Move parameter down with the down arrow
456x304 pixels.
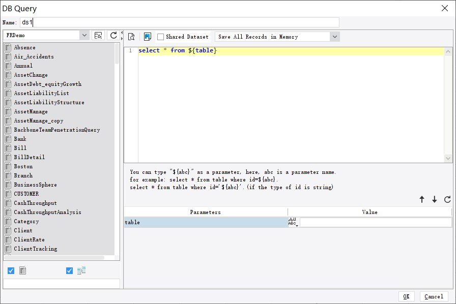tap(434, 200)
